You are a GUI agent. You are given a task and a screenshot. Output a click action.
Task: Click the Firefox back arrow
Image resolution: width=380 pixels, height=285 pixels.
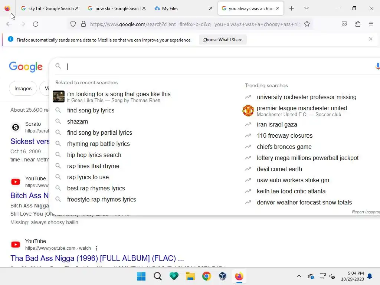coord(9,24)
